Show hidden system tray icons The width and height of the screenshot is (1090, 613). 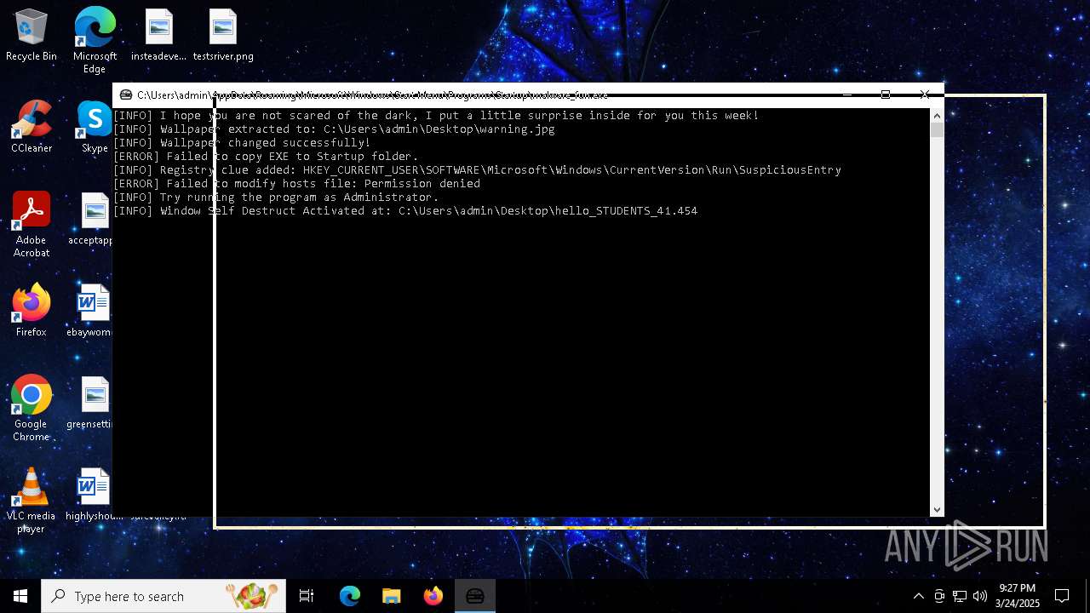(918, 596)
